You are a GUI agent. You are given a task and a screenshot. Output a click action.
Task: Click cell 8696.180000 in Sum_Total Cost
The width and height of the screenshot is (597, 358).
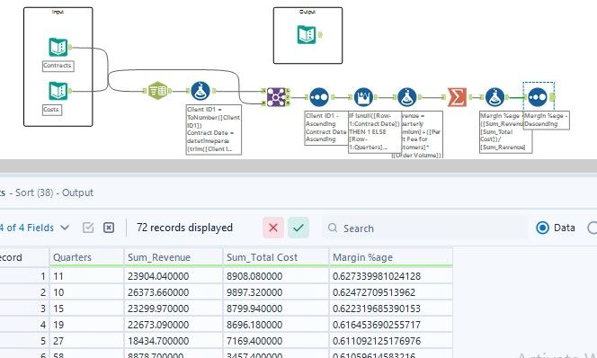[276, 325]
